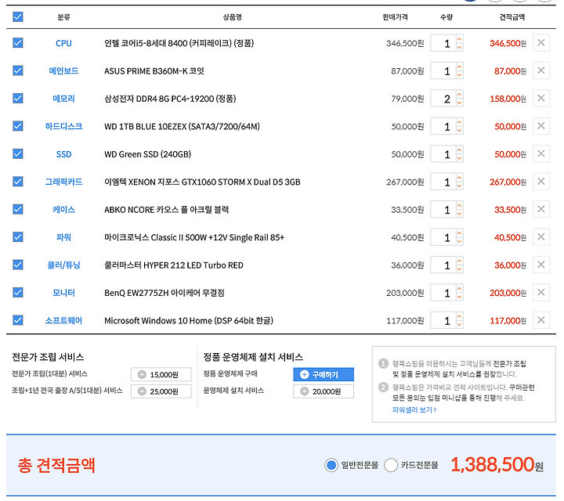The height and width of the screenshot is (501, 564).
Task: Delete the 메모리 row via its X icon
Action: 541,98
